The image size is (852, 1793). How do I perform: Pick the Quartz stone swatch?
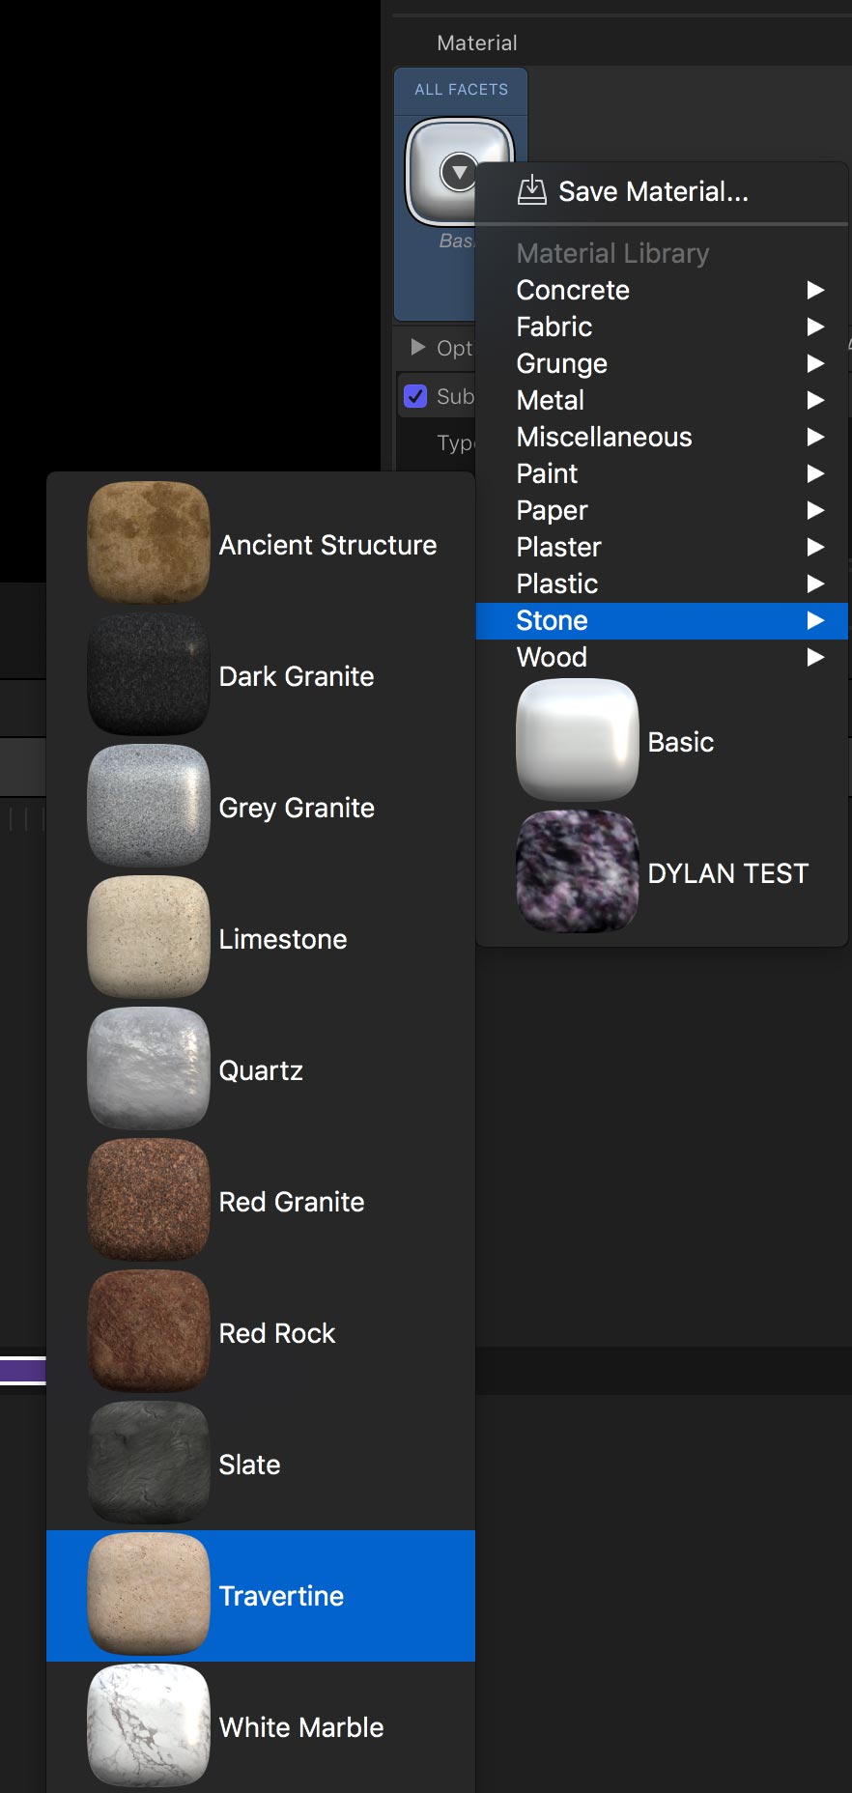149,1068
